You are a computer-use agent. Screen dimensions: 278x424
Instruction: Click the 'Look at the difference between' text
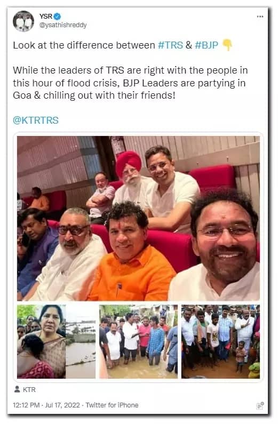pyautogui.click(x=84, y=45)
